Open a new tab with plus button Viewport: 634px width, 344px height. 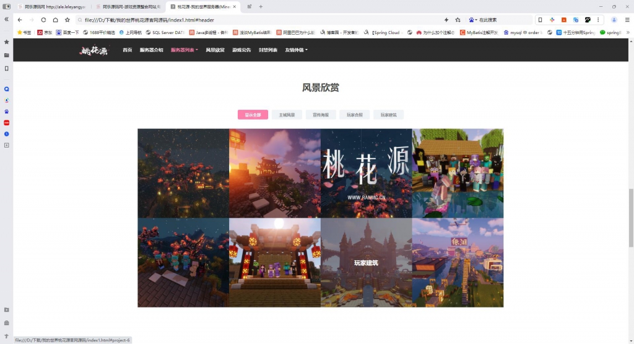click(261, 6)
